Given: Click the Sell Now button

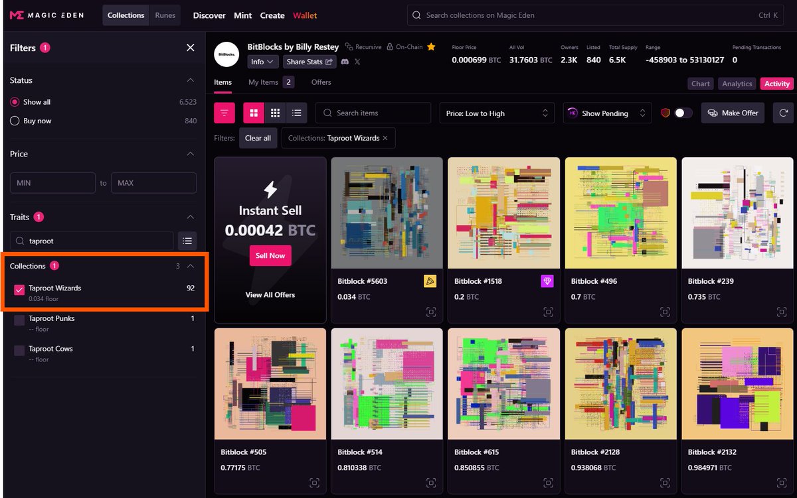Looking at the screenshot, I should (x=270, y=255).
